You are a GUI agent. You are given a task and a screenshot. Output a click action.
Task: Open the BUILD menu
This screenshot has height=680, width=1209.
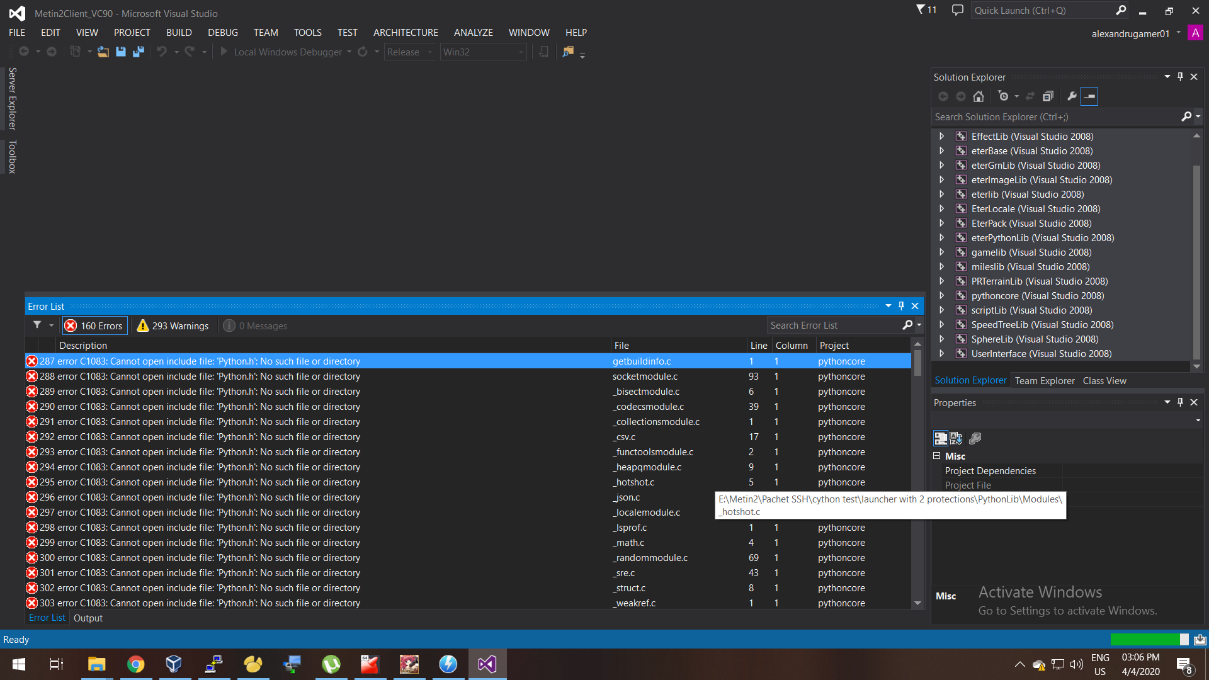[179, 32]
